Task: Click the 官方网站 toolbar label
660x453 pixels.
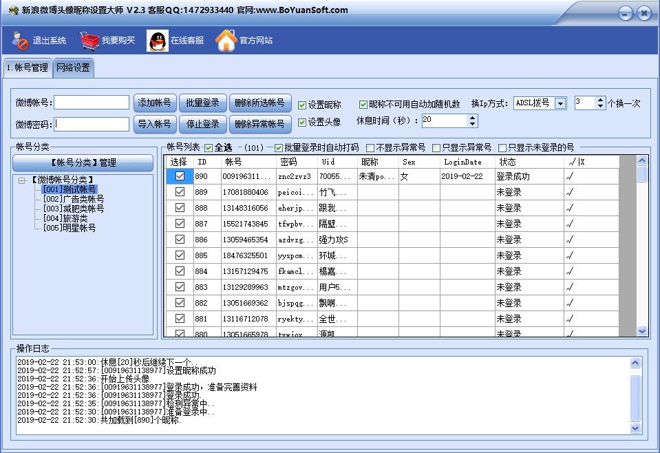Action: tap(256, 41)
